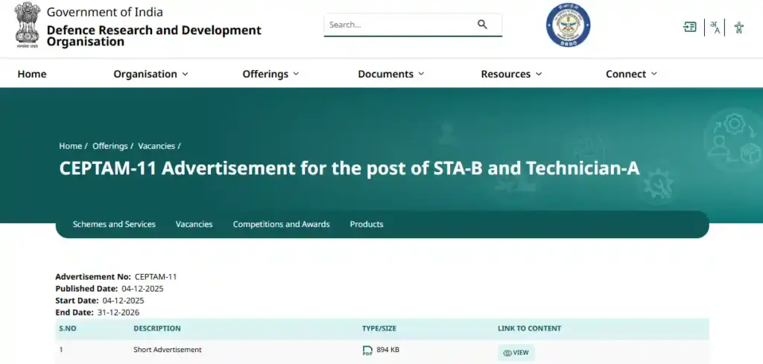Click the eye icon in the View button
The height and width of the screenshot is (364, 763).
[x=507, y=353]
